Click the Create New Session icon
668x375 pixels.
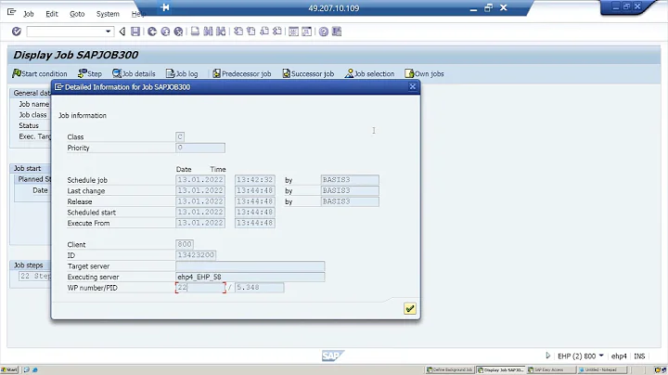(293, 32)
